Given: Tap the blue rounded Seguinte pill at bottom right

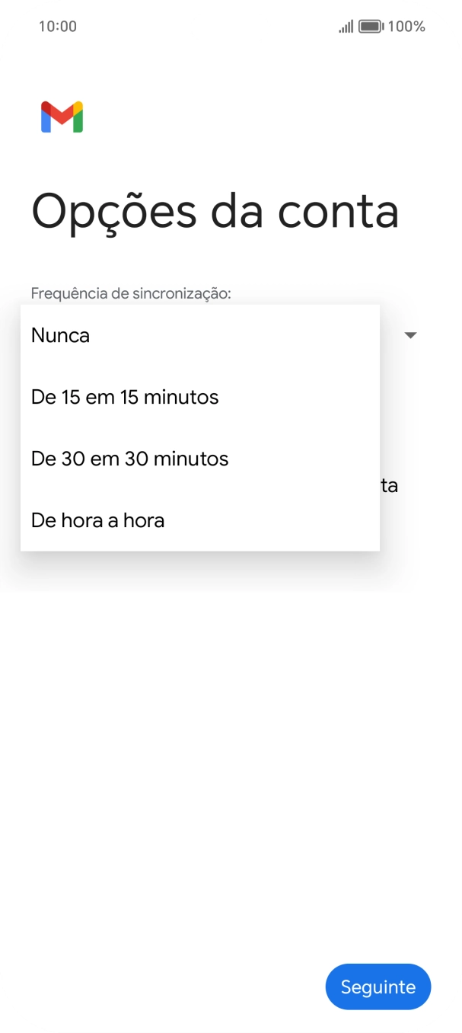Looking at the screenshot, I should click(x=378, y=987).
